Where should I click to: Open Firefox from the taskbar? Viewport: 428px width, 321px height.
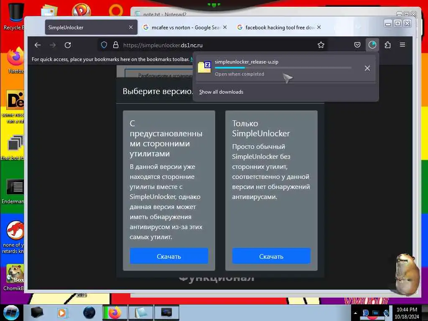coord(115,313)
